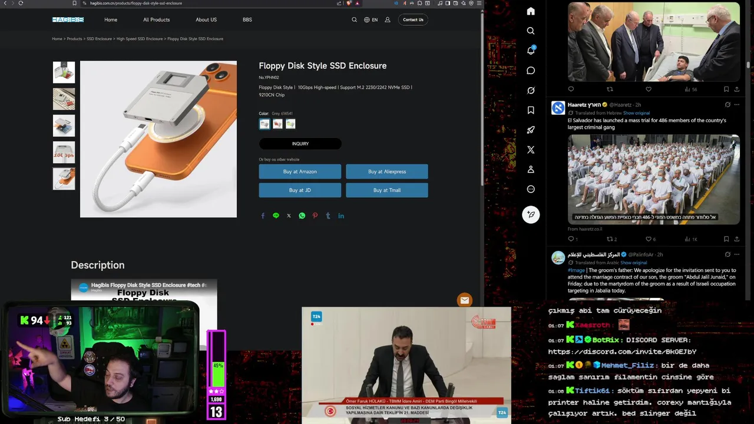
Task: Open the EN language selector
Action: tap(371, 19)
